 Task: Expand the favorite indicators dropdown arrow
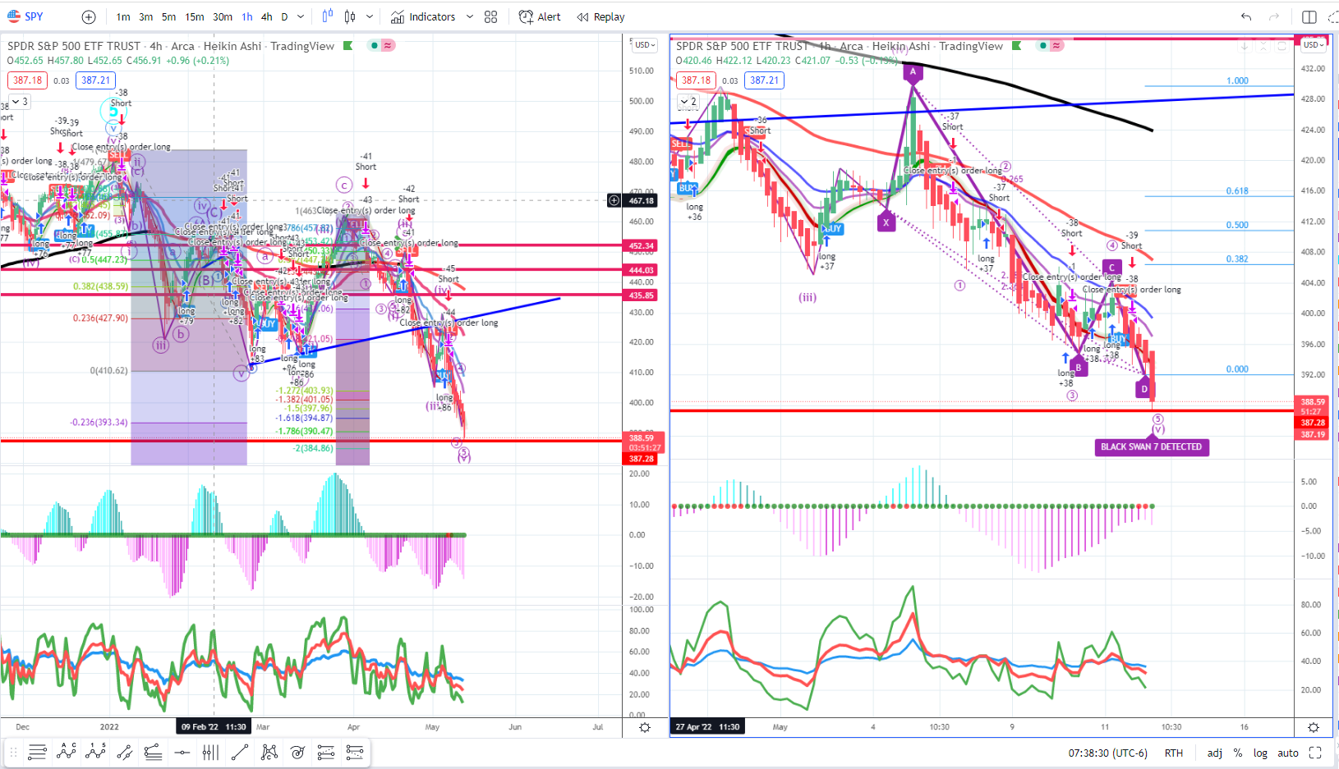470,17
